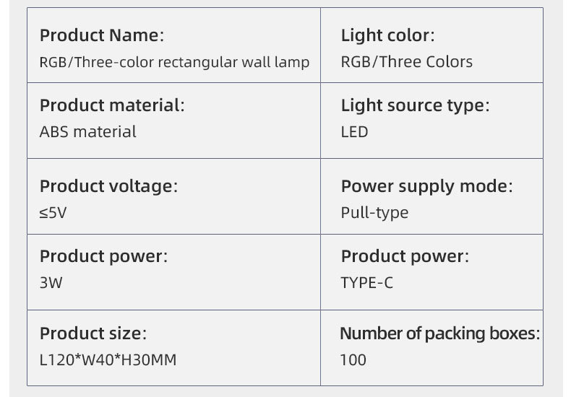Select the "Pull-type" value
Image resolution: width=571 pixels, height=397 pixels.
[x=374, y=213]
